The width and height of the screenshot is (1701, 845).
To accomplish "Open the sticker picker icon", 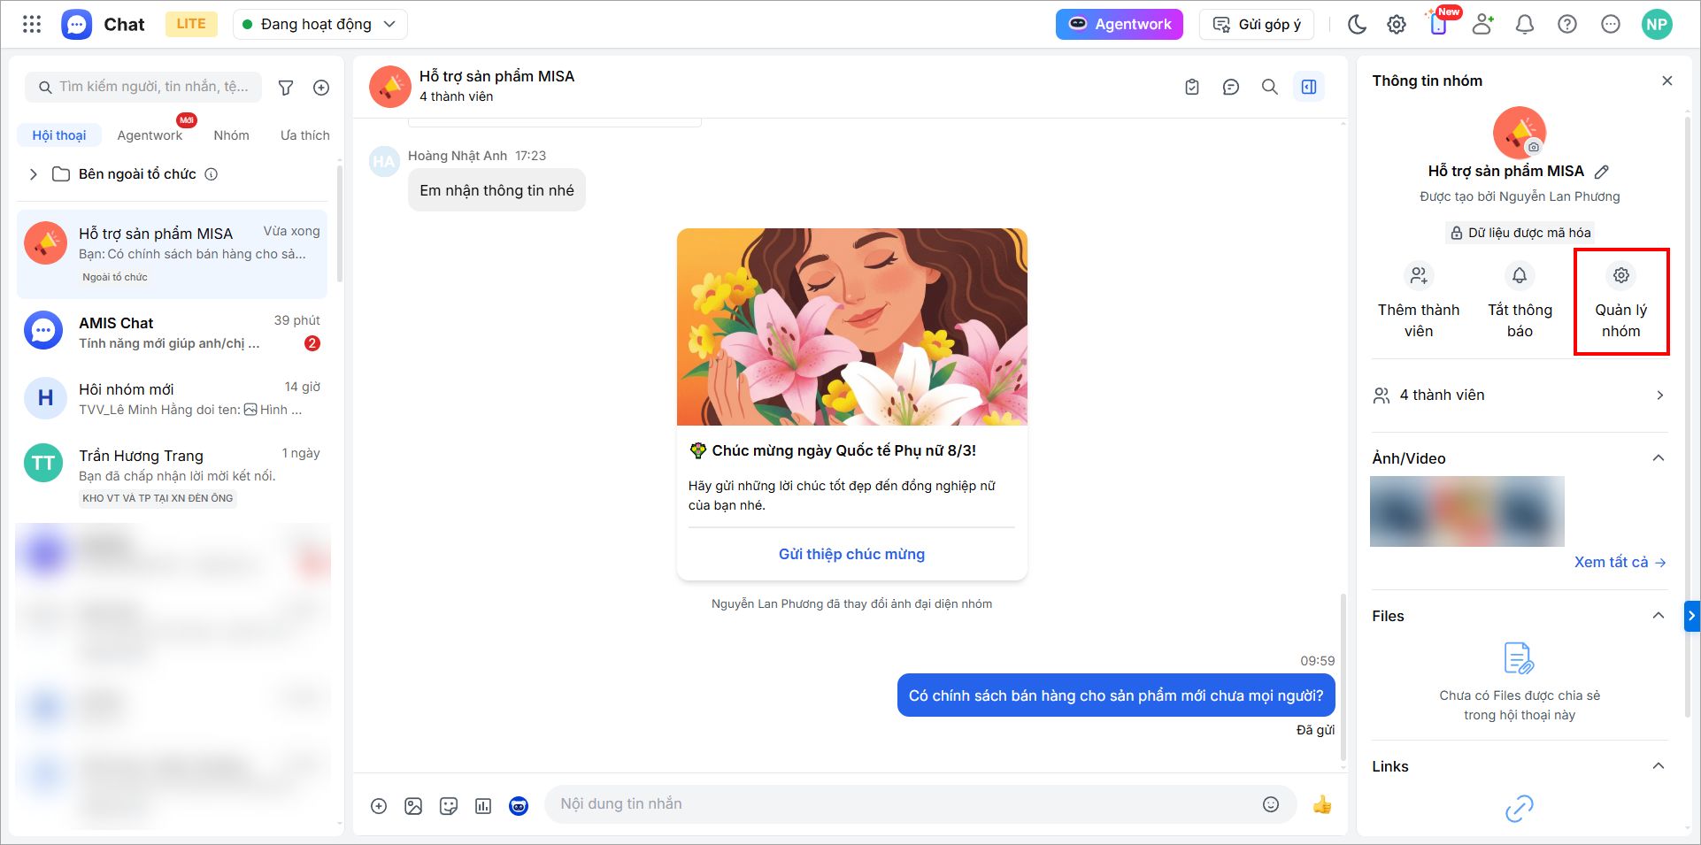I will click(449, 805).
